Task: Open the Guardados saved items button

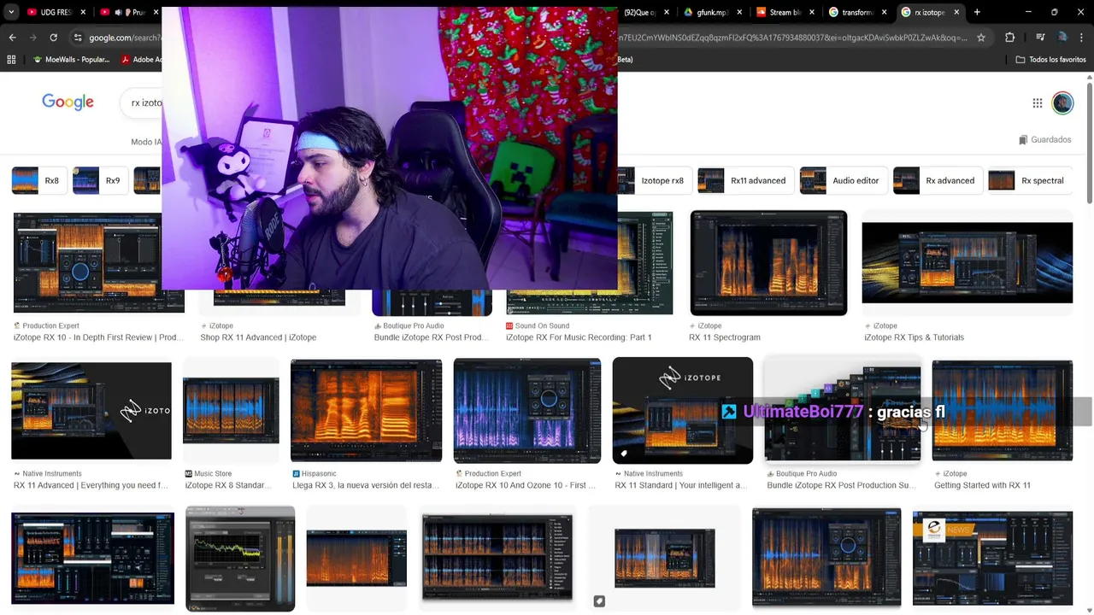Action: click(1045, 139)
